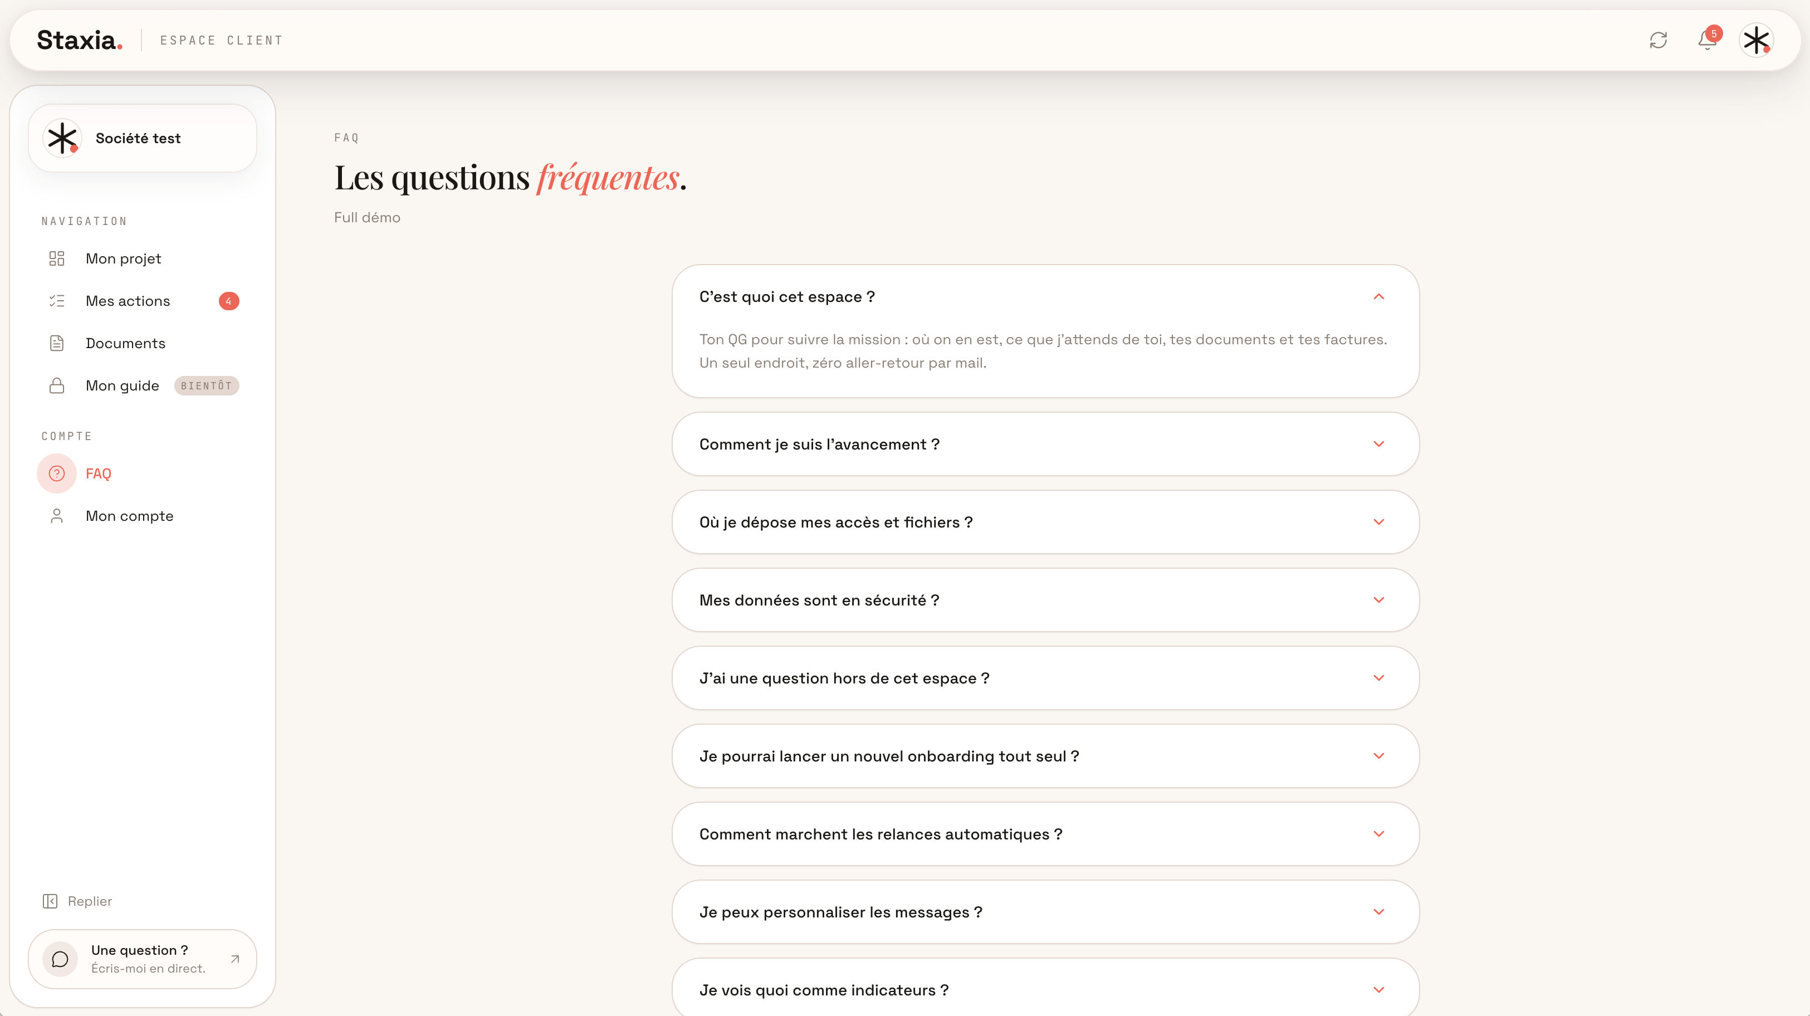
Task: Open Mon compte in sidebar
Action: click(x=129, y=516)
